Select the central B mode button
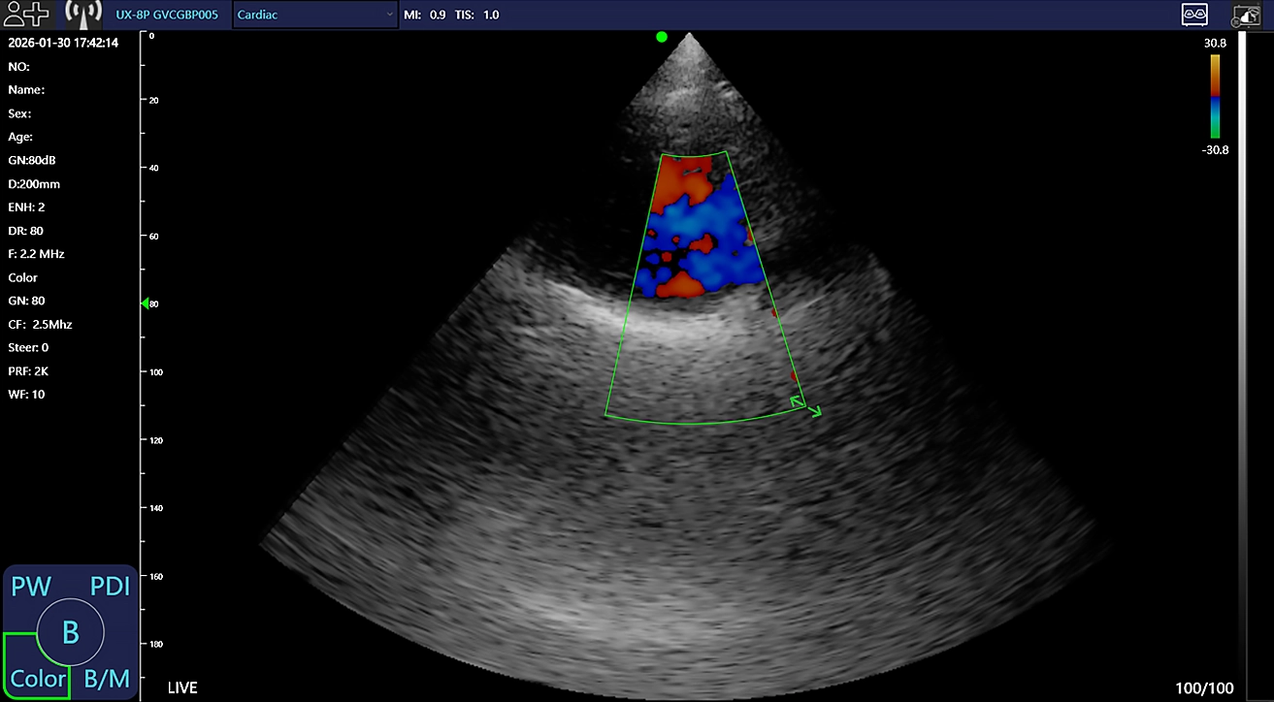 pyautogui.click(x=70, y=632)
